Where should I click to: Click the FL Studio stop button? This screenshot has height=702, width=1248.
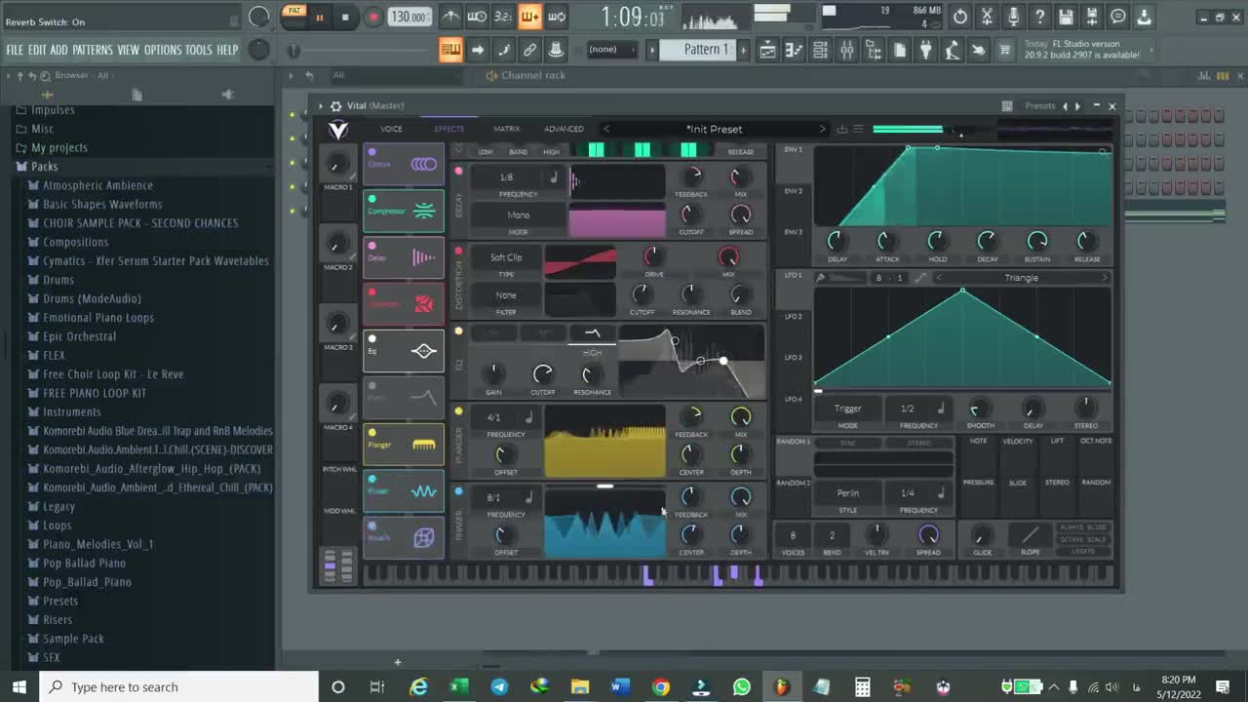coord(345,17)
